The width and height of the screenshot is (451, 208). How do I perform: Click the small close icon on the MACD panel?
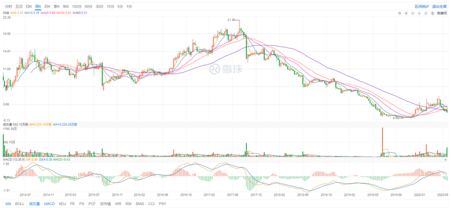tap(445, 159)
